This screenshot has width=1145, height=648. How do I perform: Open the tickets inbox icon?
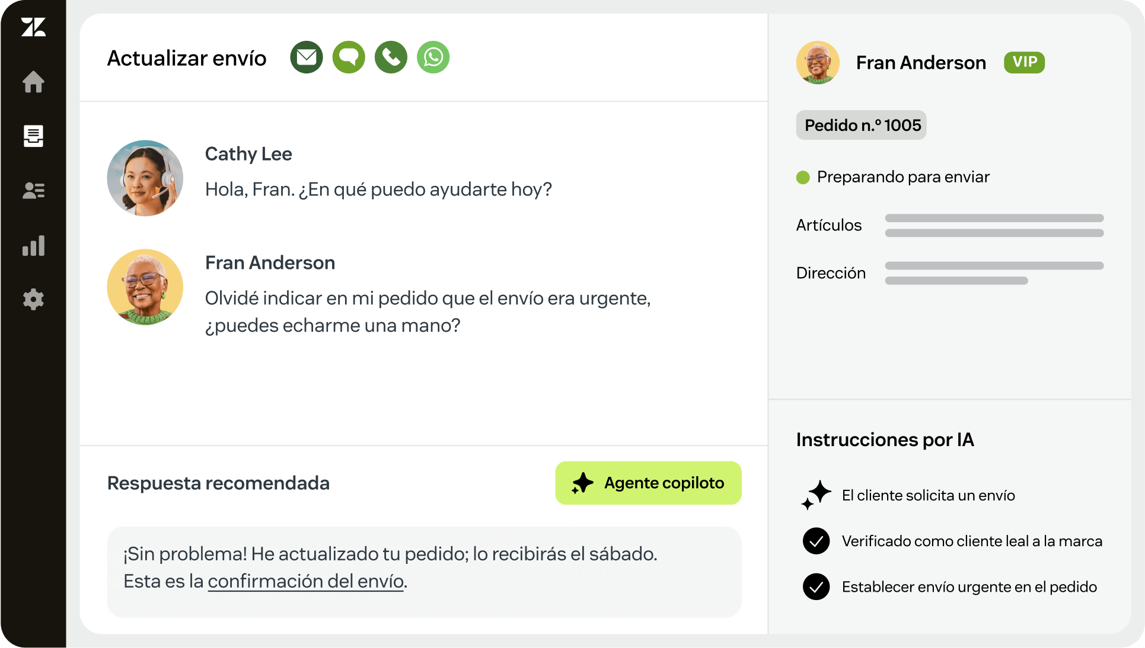coord(33,136)
